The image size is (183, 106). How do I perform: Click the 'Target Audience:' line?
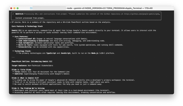[x=32, y=66]
